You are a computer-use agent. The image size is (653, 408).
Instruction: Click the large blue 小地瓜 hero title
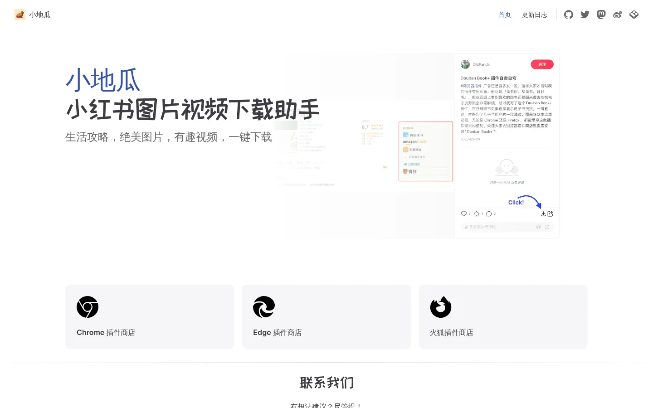pyautogui.click(x=103, y=81)
